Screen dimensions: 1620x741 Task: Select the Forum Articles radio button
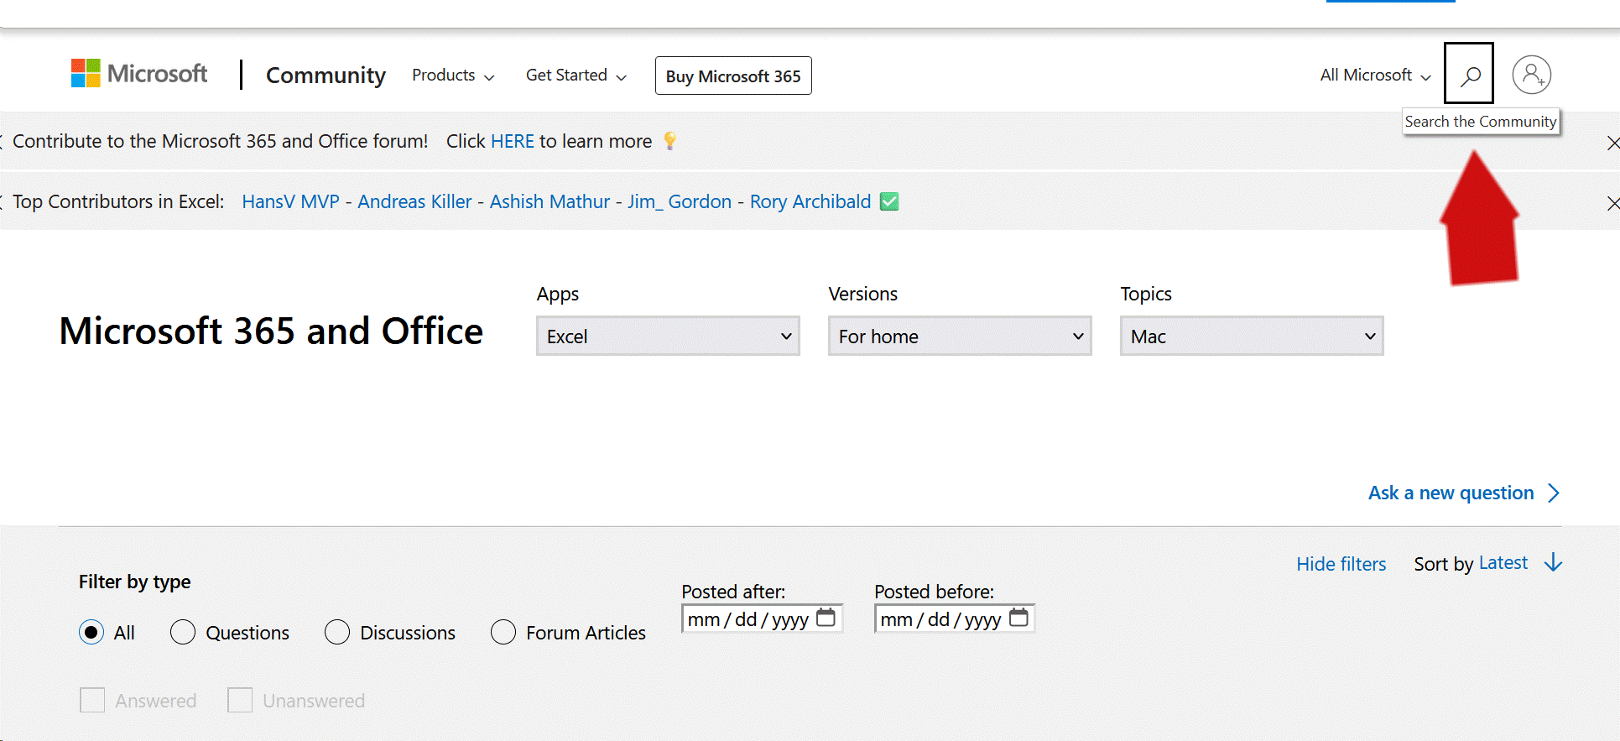503,632
